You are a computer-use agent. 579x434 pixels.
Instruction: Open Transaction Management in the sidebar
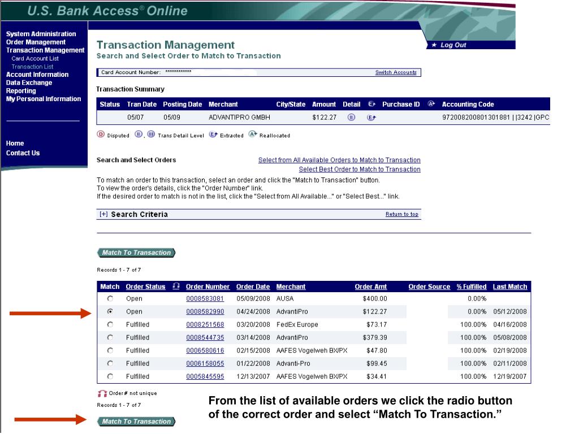tap(45, 50)
